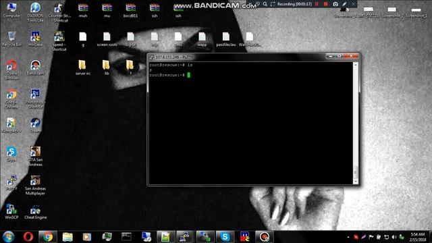432x243 pixels.
Task: Select San Andreas Multiplayer icon
Action: pyautogui.click(x=35, y=185)
